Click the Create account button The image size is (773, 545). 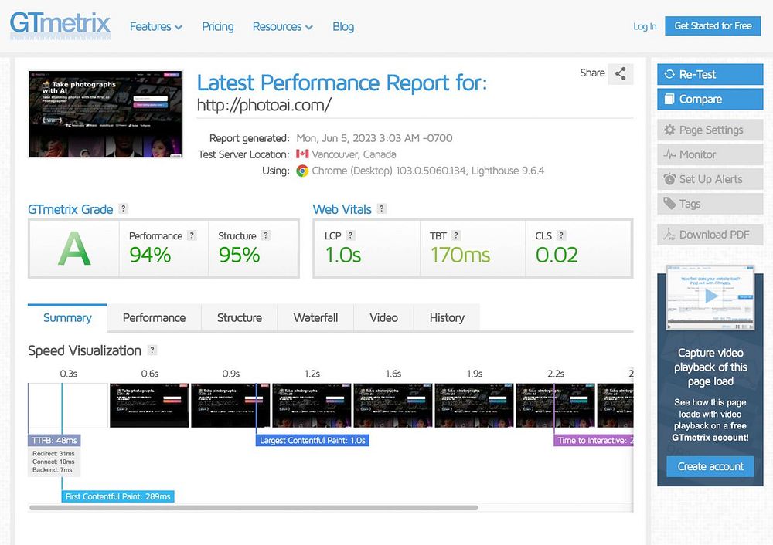tap(710, 466)
